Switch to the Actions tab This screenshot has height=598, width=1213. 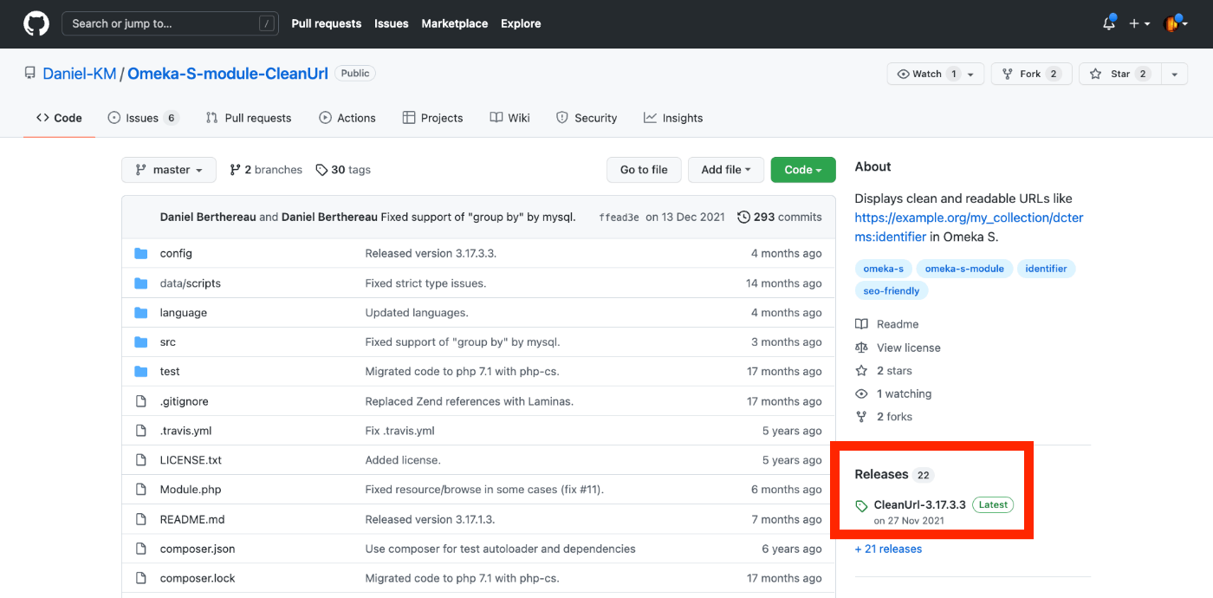point(347,118)
